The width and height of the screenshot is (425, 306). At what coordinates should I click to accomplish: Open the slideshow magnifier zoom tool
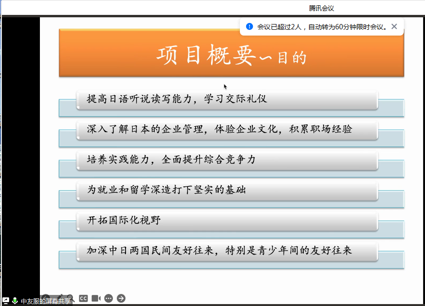pyautogui.click(x=70, y=298)
